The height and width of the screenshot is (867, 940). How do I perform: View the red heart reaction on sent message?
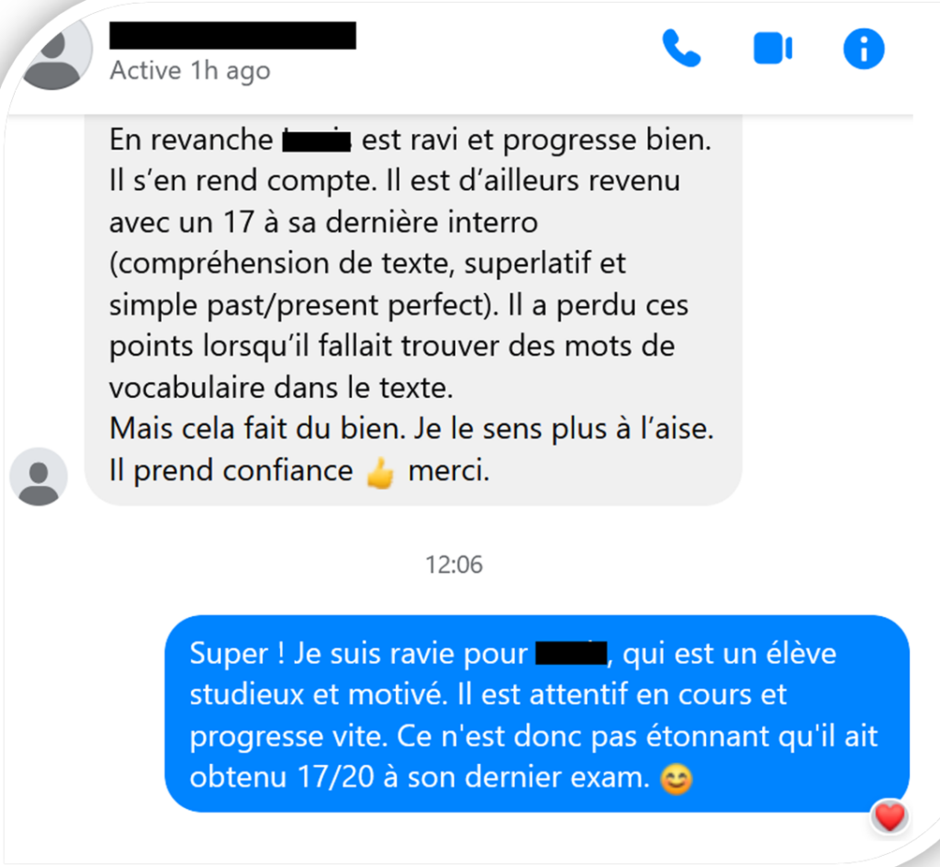coord(889,816)
